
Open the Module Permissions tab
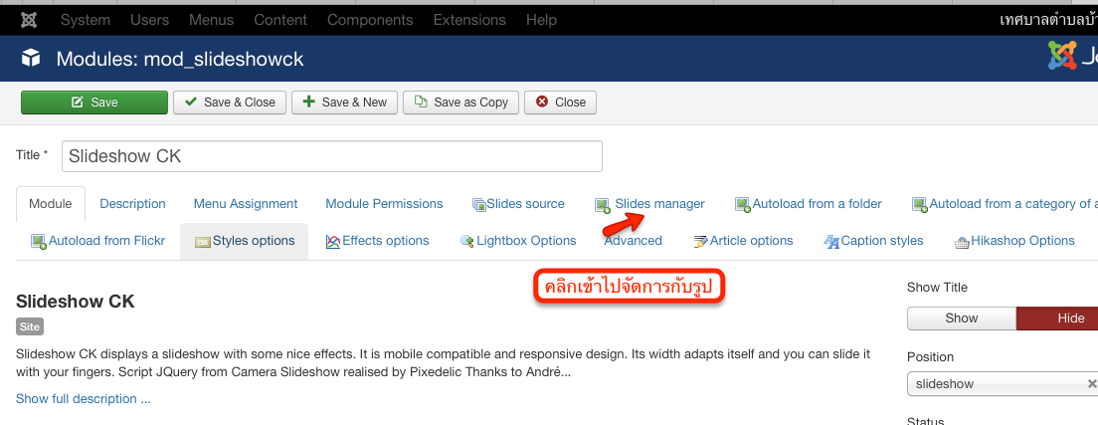384,204
